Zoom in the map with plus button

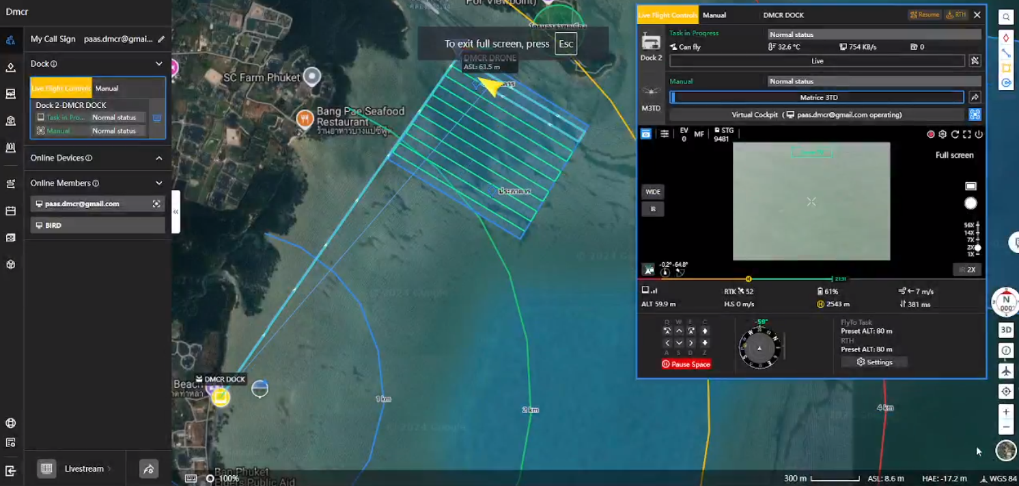(1005, 412)
